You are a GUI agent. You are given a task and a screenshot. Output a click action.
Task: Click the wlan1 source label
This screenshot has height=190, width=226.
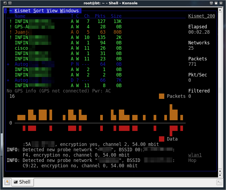195,155
